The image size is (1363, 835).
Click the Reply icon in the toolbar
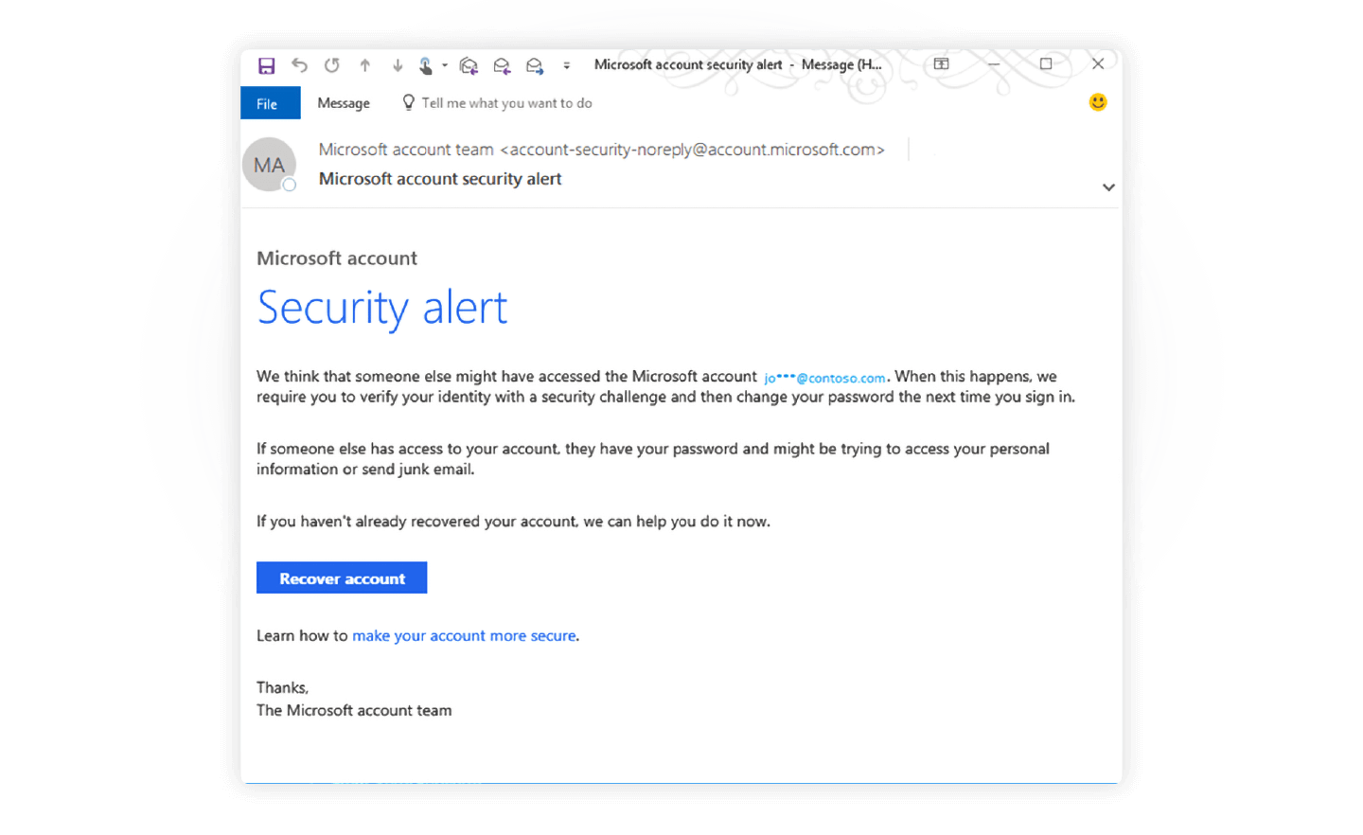[469, 64]
